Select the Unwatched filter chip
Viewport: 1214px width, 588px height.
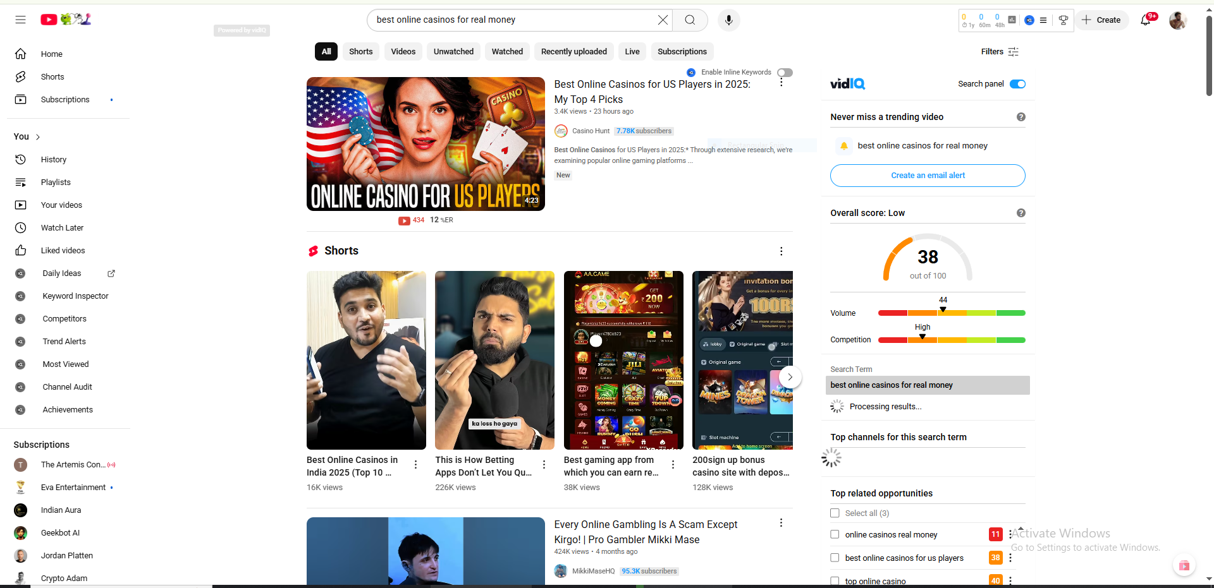453,52
